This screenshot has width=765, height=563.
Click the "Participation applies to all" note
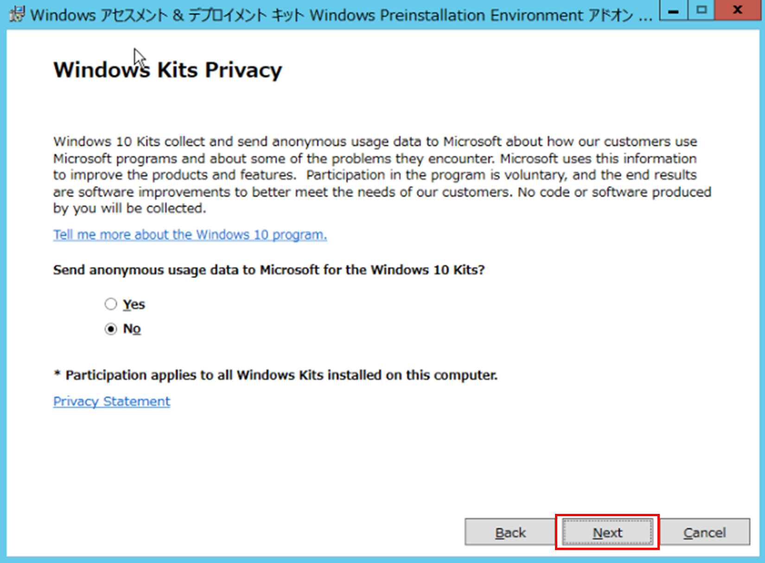[281, 375]
